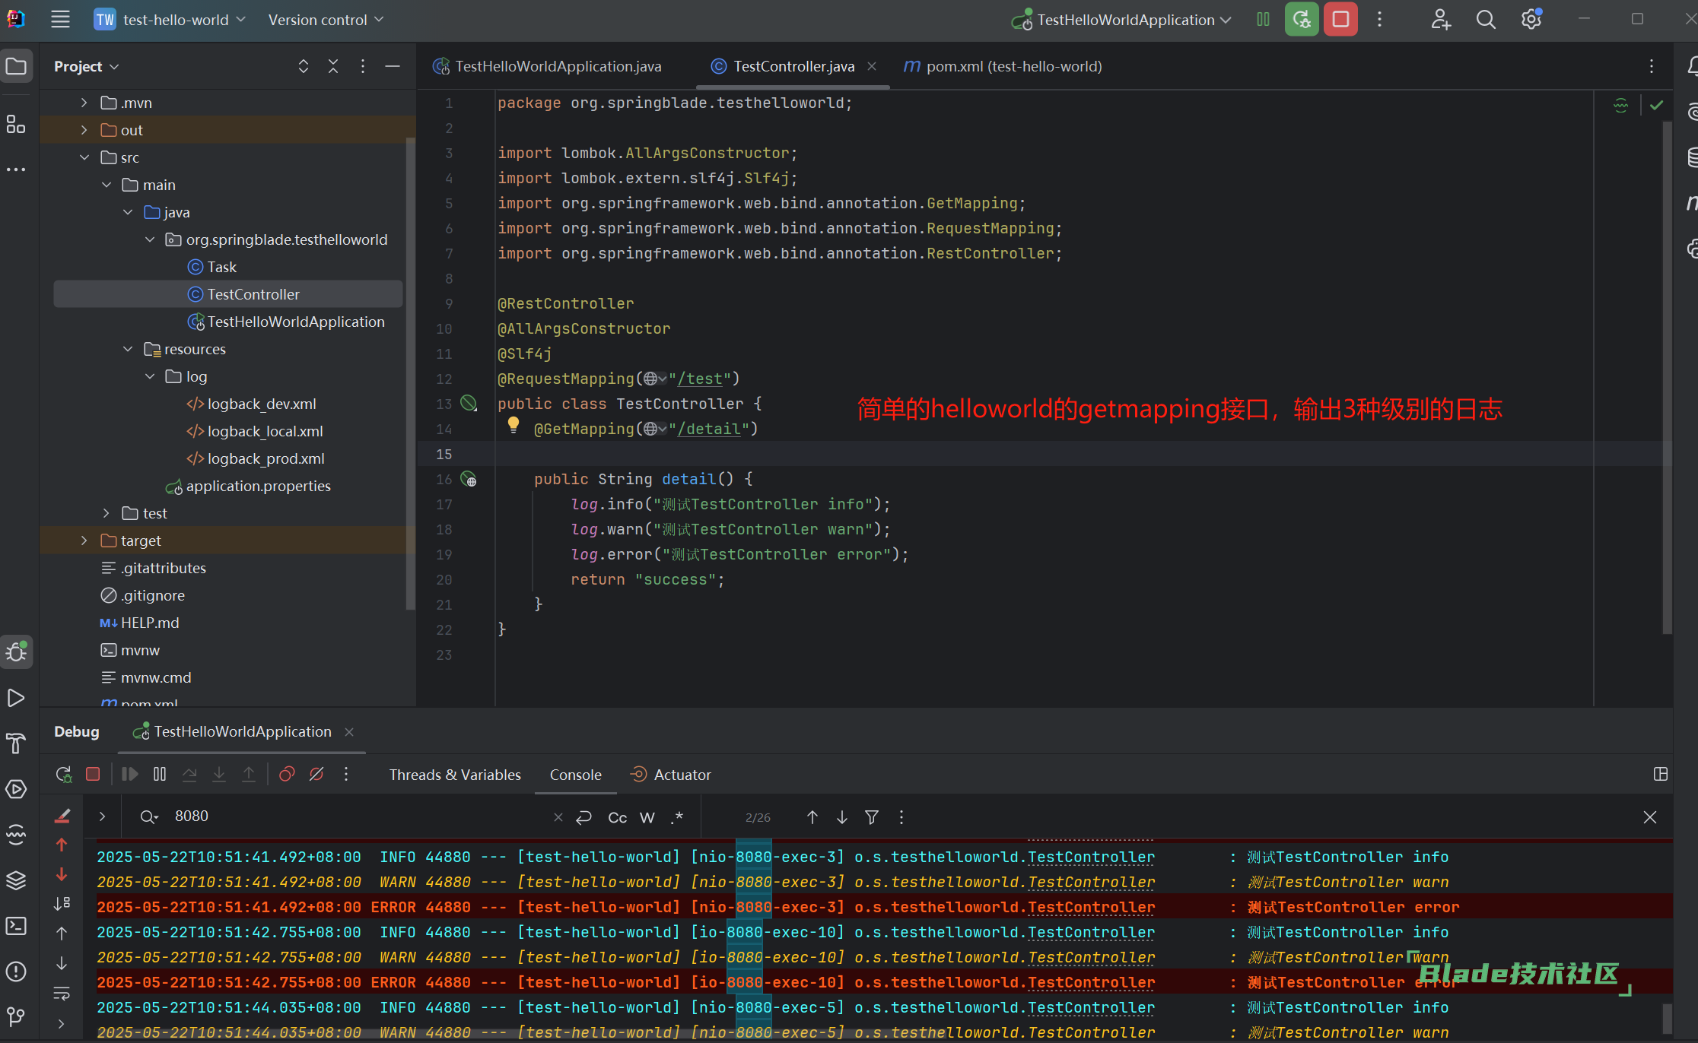Expand the out folder
This screenshot has height=1043, width=1698.
pos(84,130)
